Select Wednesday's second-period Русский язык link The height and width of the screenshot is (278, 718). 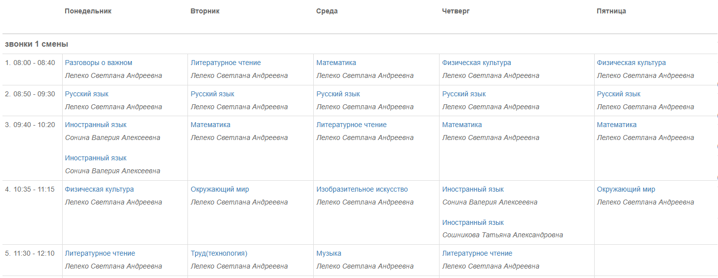pos(338,94)
